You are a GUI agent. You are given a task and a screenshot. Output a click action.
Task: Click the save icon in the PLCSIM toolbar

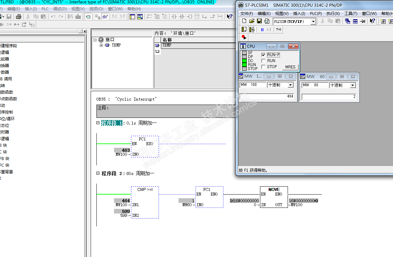point(259,21)
